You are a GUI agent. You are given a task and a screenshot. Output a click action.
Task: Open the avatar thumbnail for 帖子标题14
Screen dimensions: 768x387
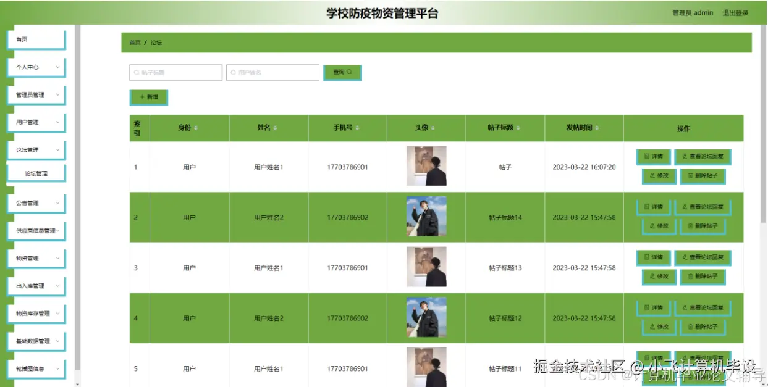coord(426,217)
